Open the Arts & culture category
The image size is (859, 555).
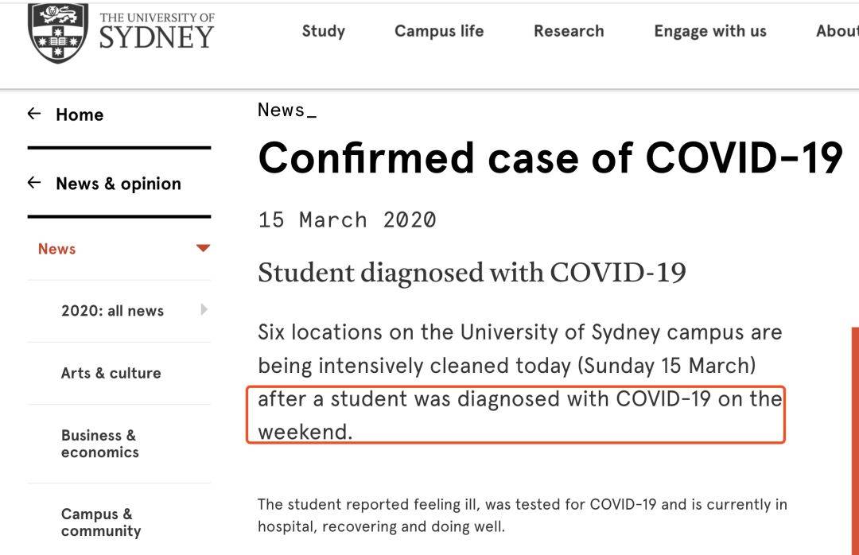(x=111, y=373)
